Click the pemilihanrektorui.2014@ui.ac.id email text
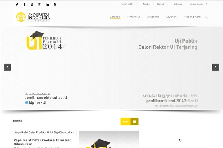Viewport: 223px width, 148px height. click(172, 101)
